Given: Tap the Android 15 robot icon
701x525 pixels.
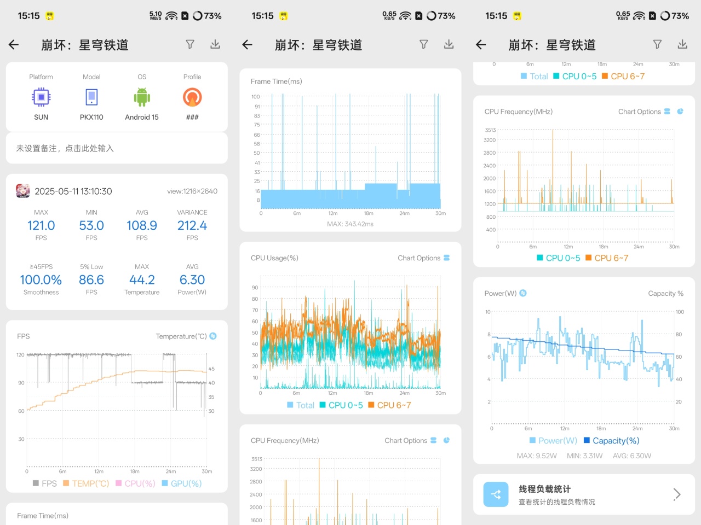Looking at the screenshot, I should click(x=142, y=97).
